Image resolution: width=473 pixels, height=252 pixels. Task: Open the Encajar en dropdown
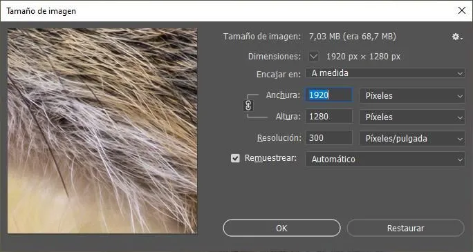tap(385, 73)
